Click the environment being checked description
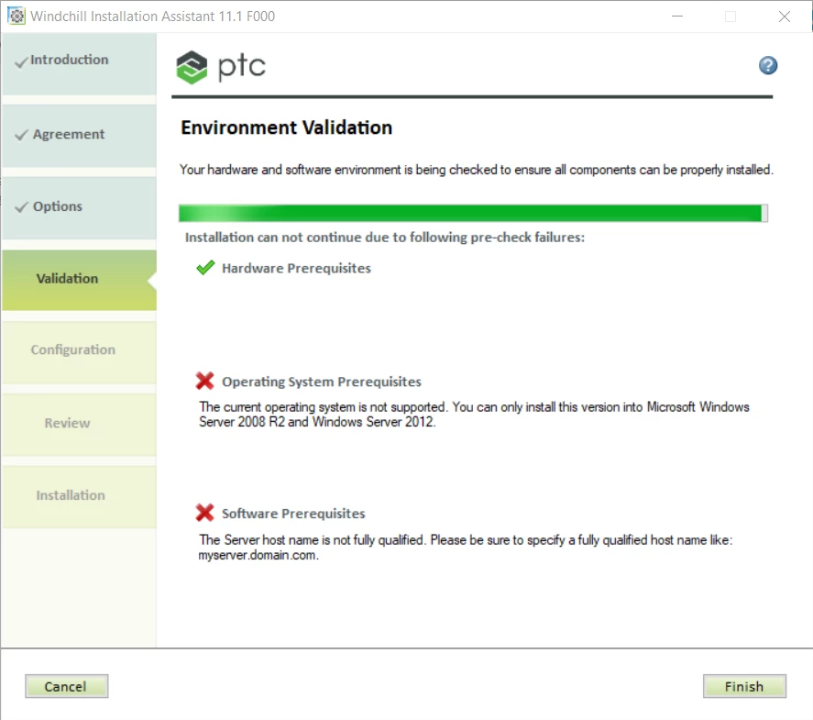Viewport: 813px width, 720px height. [x=476, y=170]
